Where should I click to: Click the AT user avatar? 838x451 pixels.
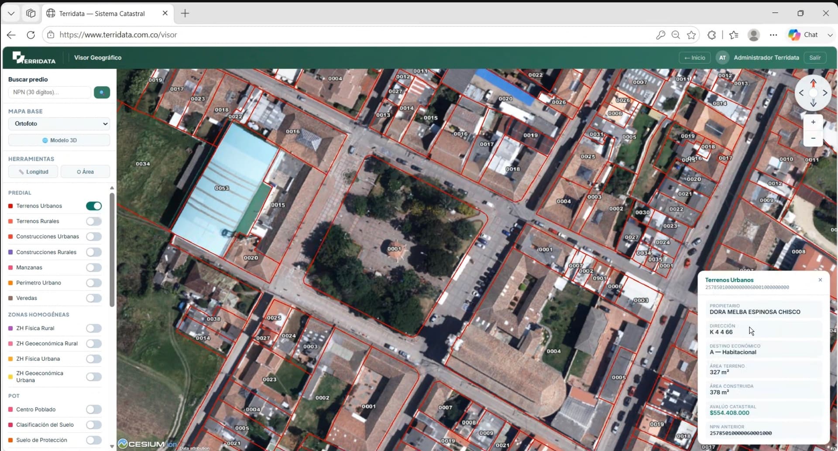point(722,58)
